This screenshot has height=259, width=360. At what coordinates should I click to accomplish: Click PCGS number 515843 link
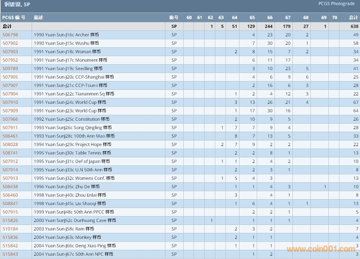click(x=10, y=254)
